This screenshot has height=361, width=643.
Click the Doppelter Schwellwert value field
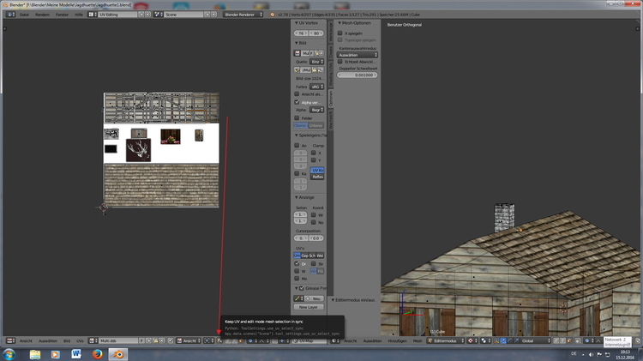pyautogui.click(x=358, y=75)
